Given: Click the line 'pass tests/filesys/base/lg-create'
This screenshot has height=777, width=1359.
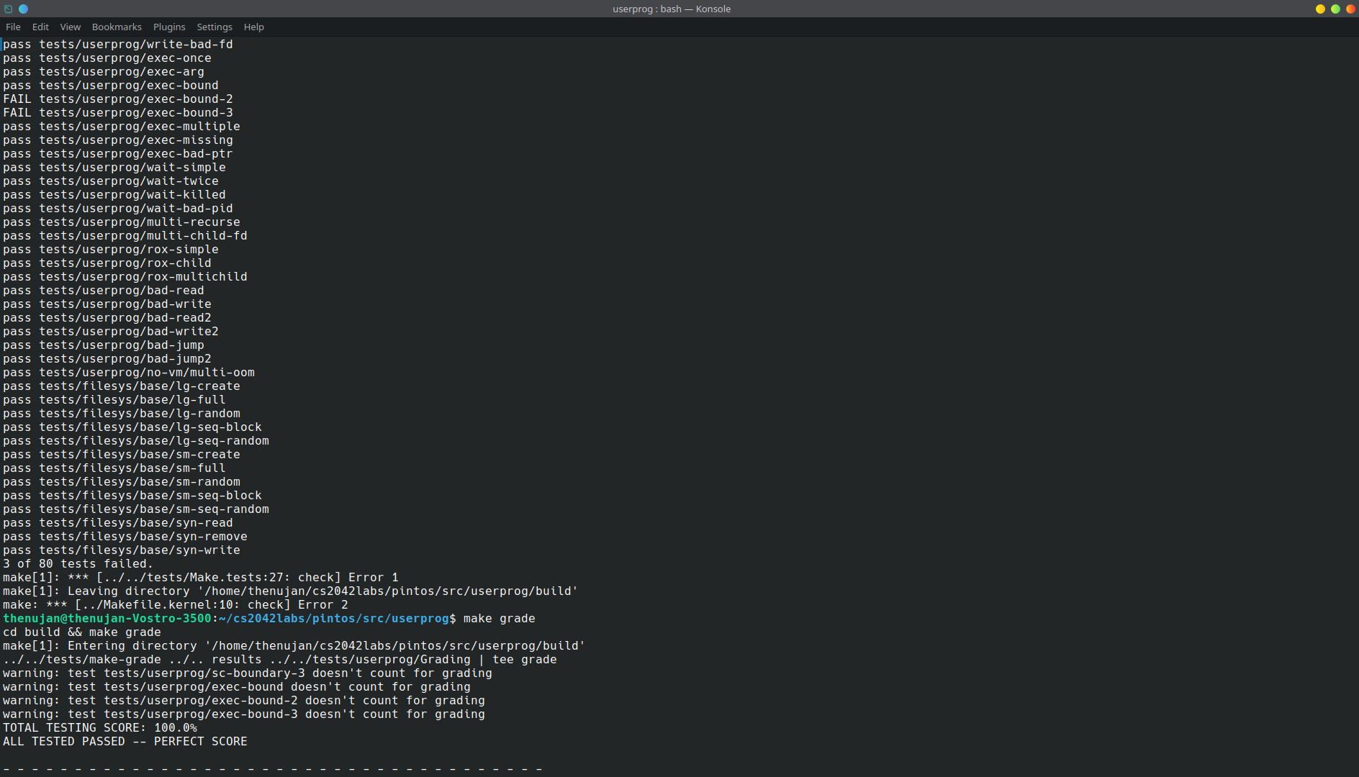Looking at the screenshot, I should point(122,386).
